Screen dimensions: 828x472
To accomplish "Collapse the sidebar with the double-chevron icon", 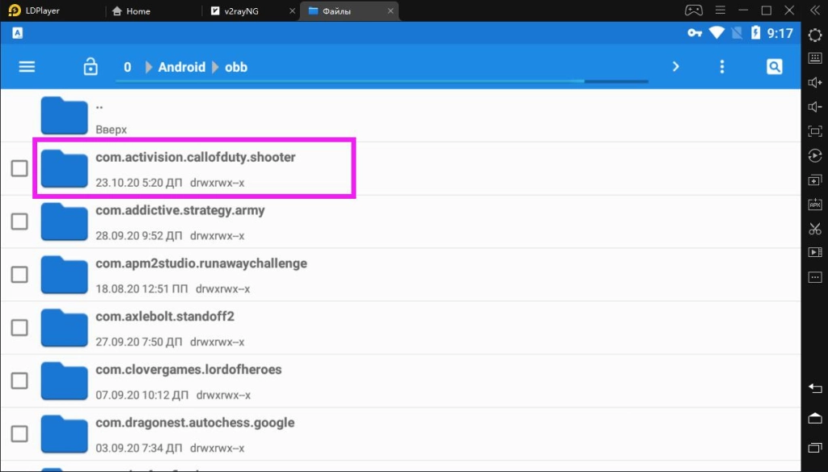I will tap(815, 10).
